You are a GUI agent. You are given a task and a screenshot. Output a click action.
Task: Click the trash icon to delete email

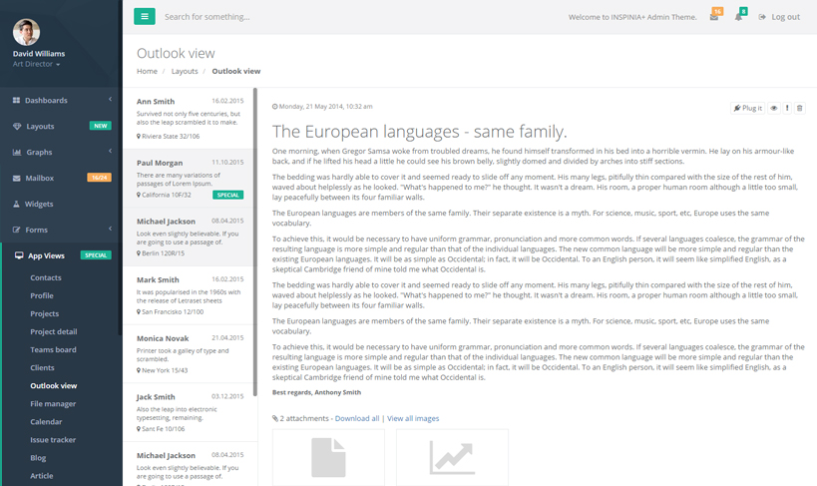[799, 108]
